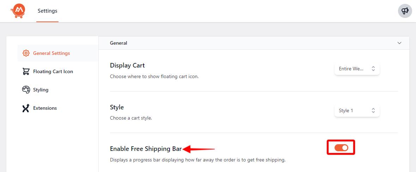This screenshot has width=416, height=172.
Task: Open the cart Style dropdown
Action: coord(357,110)
